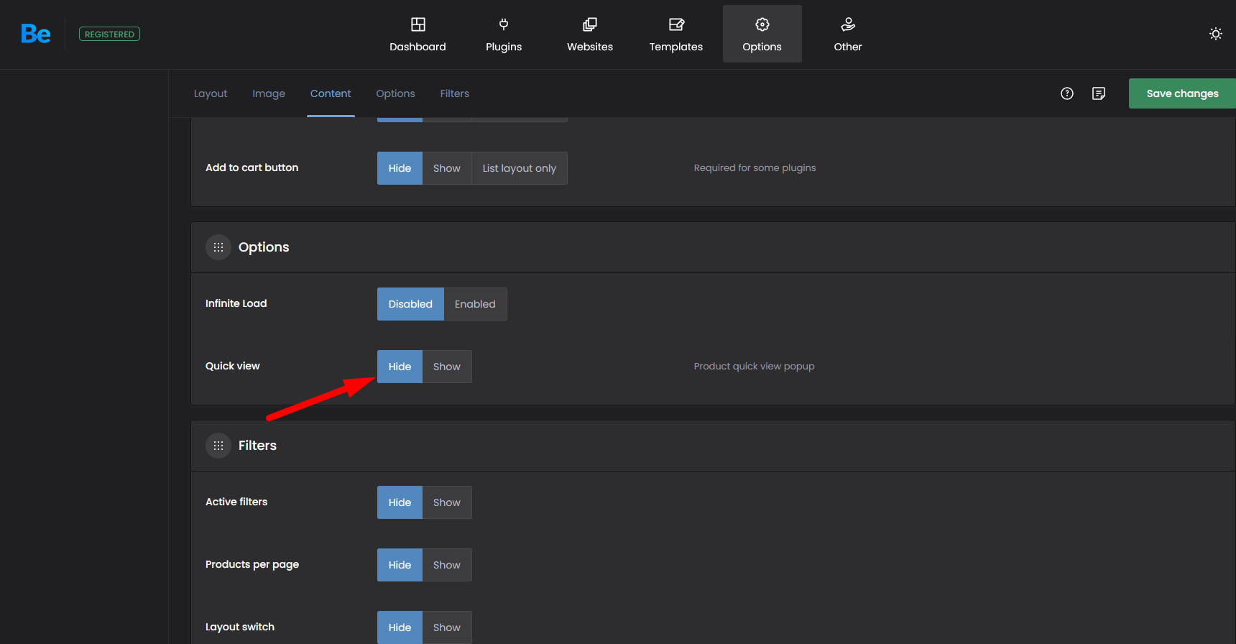Set Quick view to Show

447,367
